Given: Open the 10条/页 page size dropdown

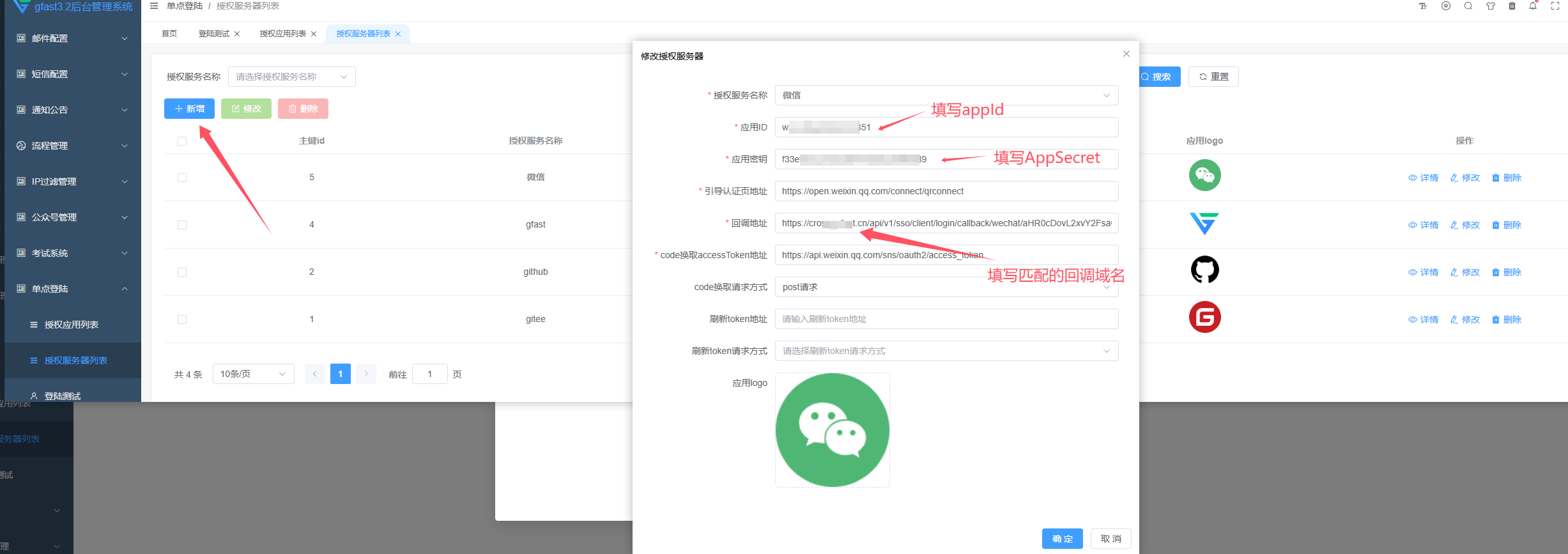Looking at the screenshot, I should coord(253,374).
